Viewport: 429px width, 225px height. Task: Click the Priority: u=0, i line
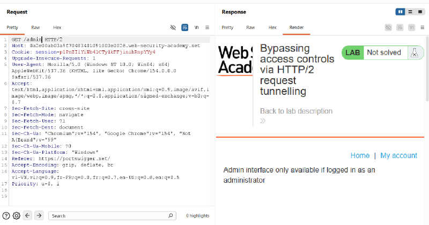[35, 184]
